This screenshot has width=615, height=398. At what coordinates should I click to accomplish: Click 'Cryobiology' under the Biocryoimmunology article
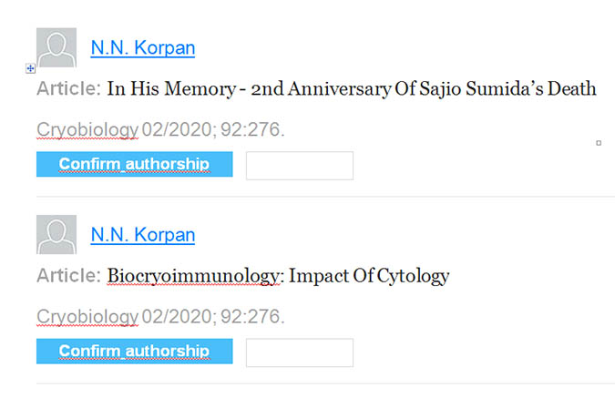tap(87, 316)
